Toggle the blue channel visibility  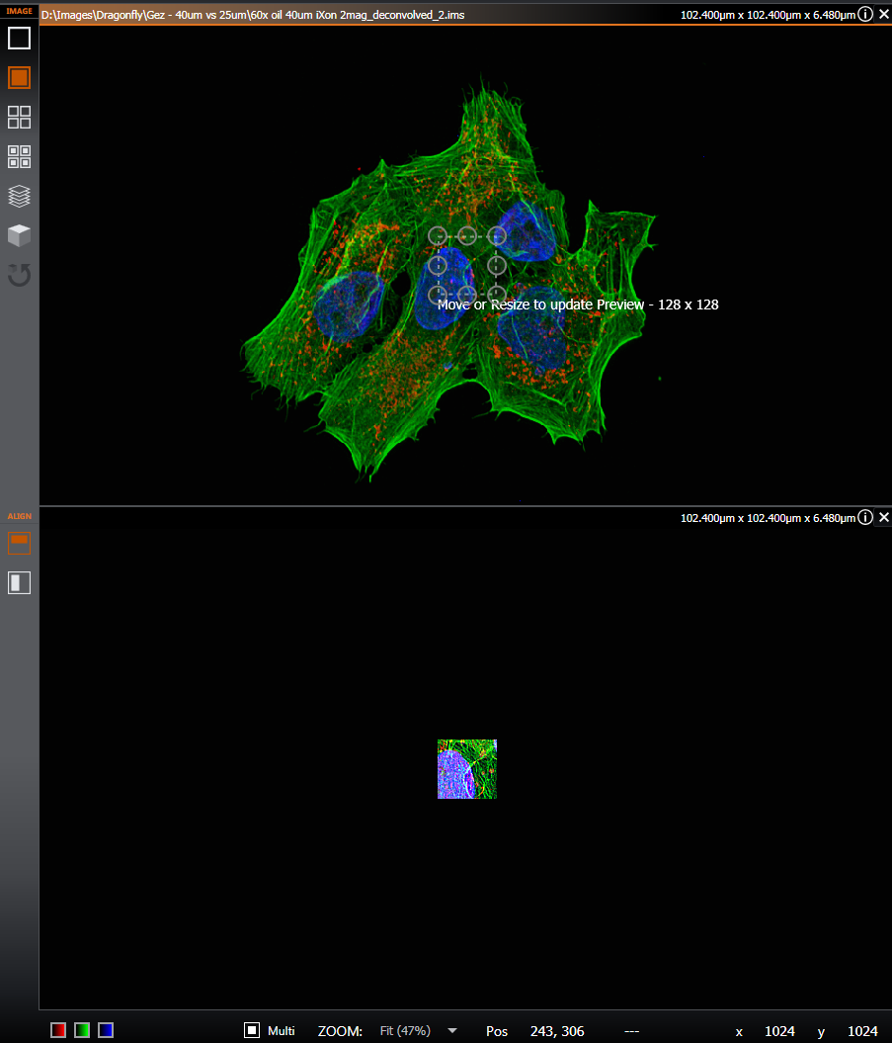[x=106, y=1030]
